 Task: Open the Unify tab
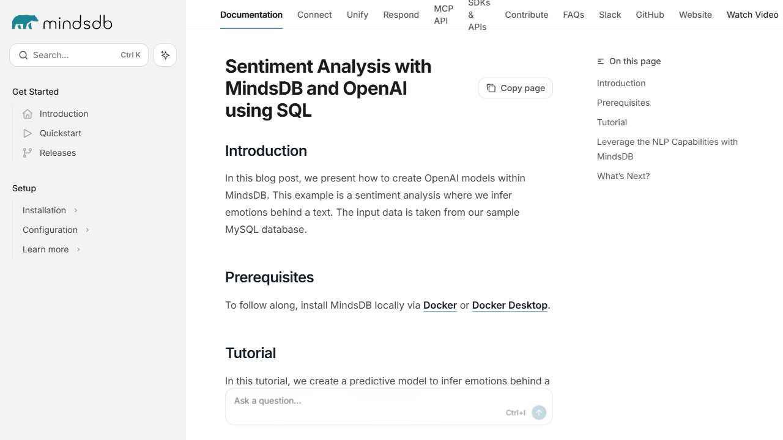pyautogui.click(x=357, y=15)
